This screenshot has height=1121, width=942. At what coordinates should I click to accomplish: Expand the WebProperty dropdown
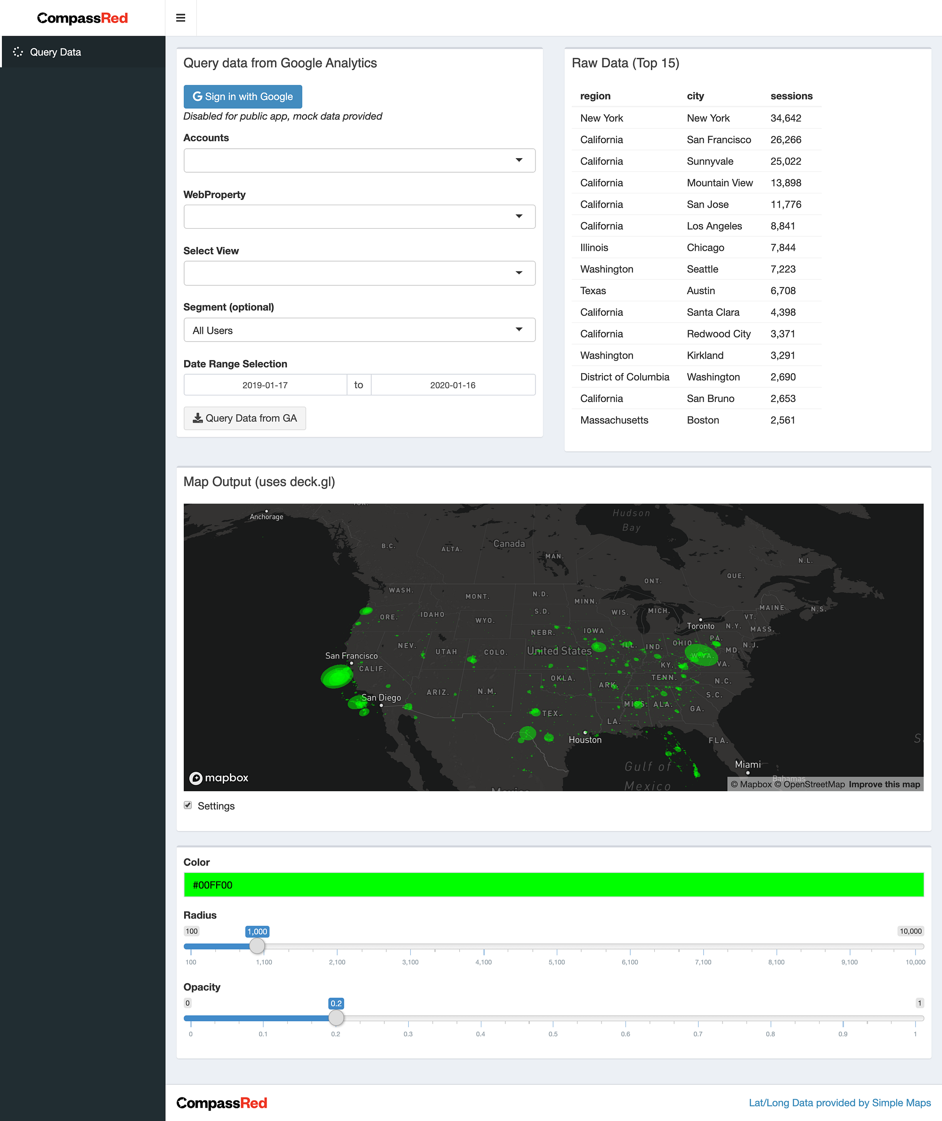pyautogui.click(x=359, y=217)
